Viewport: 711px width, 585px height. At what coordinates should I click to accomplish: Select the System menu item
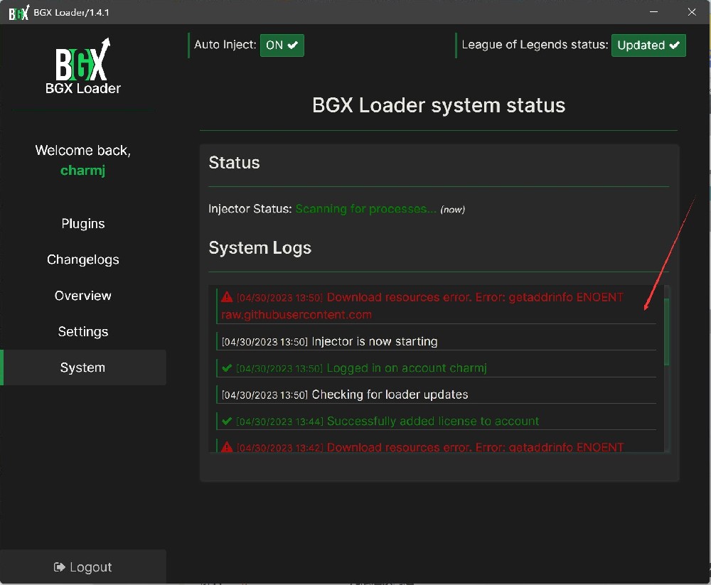[x=83, y=367]
